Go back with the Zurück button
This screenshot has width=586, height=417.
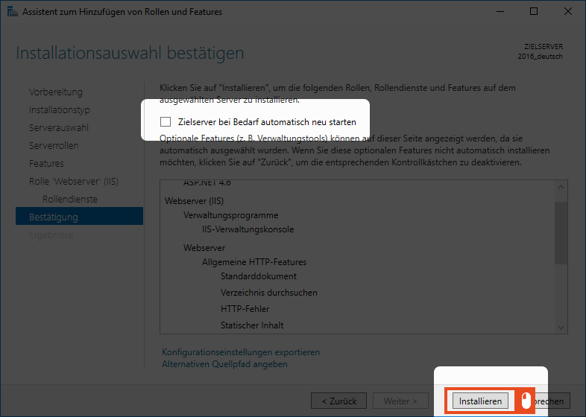[x=338, y=401]
